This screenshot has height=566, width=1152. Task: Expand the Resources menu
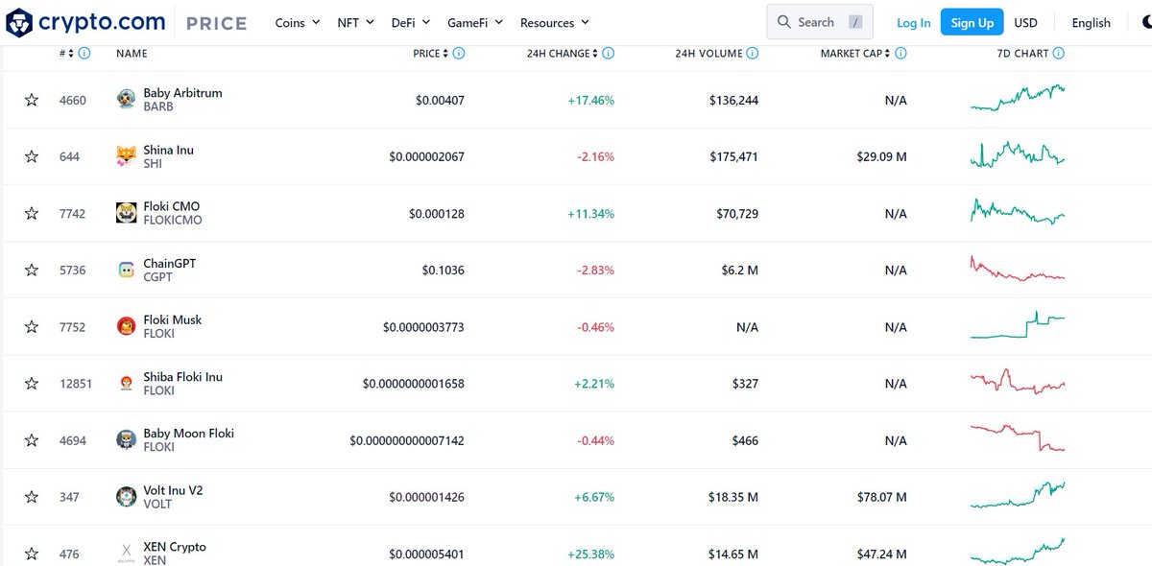tap(555, 22)
